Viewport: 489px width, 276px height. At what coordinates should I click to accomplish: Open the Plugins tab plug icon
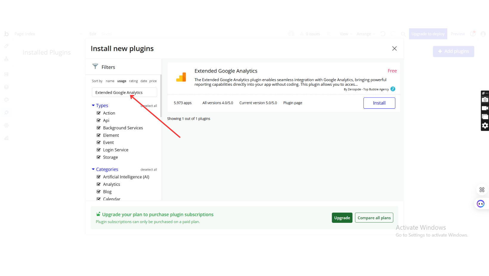tap(6, 113)
